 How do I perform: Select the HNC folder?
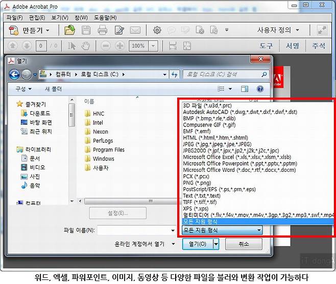(x=94, y=113)
